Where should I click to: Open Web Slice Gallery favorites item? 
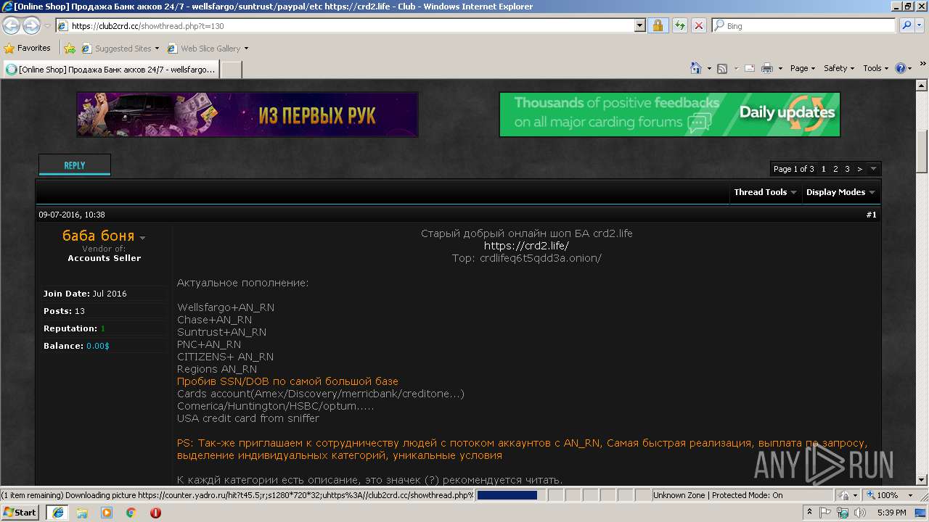coord(208,49)
